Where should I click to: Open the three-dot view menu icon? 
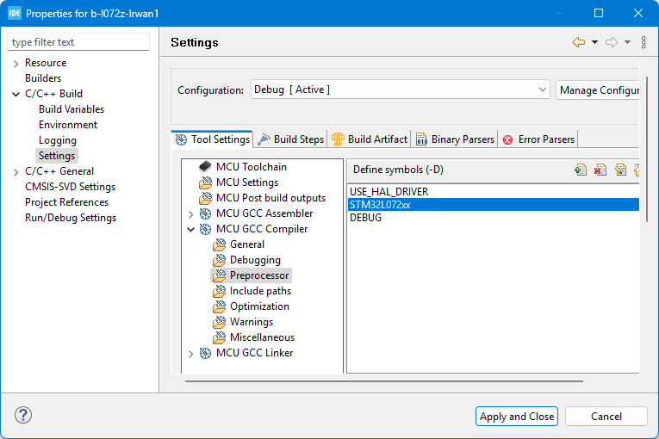click(643, 42)
